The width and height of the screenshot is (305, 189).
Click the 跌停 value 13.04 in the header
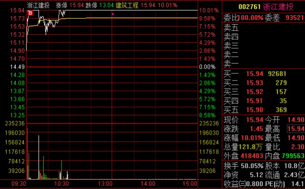[106, 5]
